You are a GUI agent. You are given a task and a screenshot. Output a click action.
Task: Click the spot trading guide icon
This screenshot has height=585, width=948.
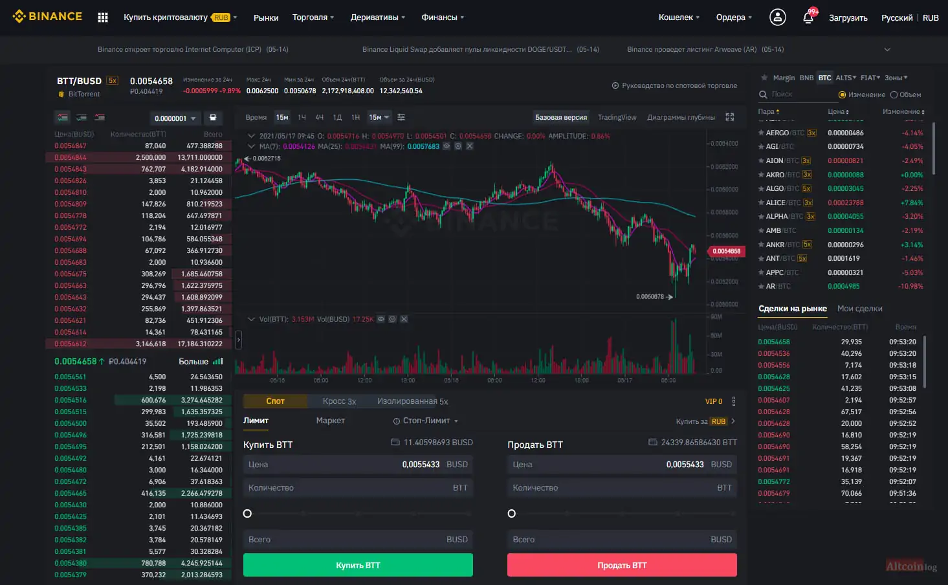[615, 85]
